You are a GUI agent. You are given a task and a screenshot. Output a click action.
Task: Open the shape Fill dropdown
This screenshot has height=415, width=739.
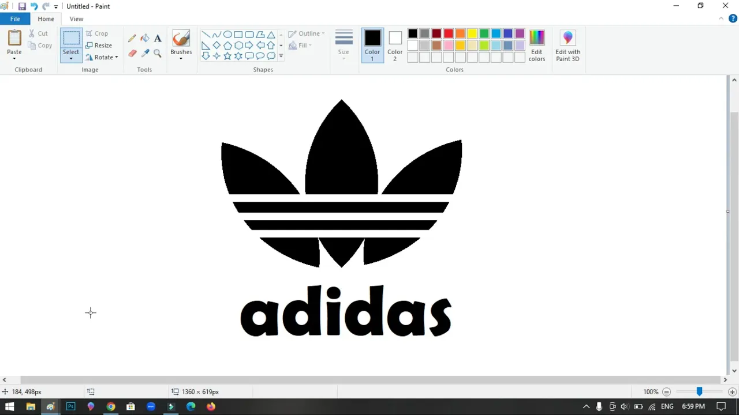click(x=301, y=46)
